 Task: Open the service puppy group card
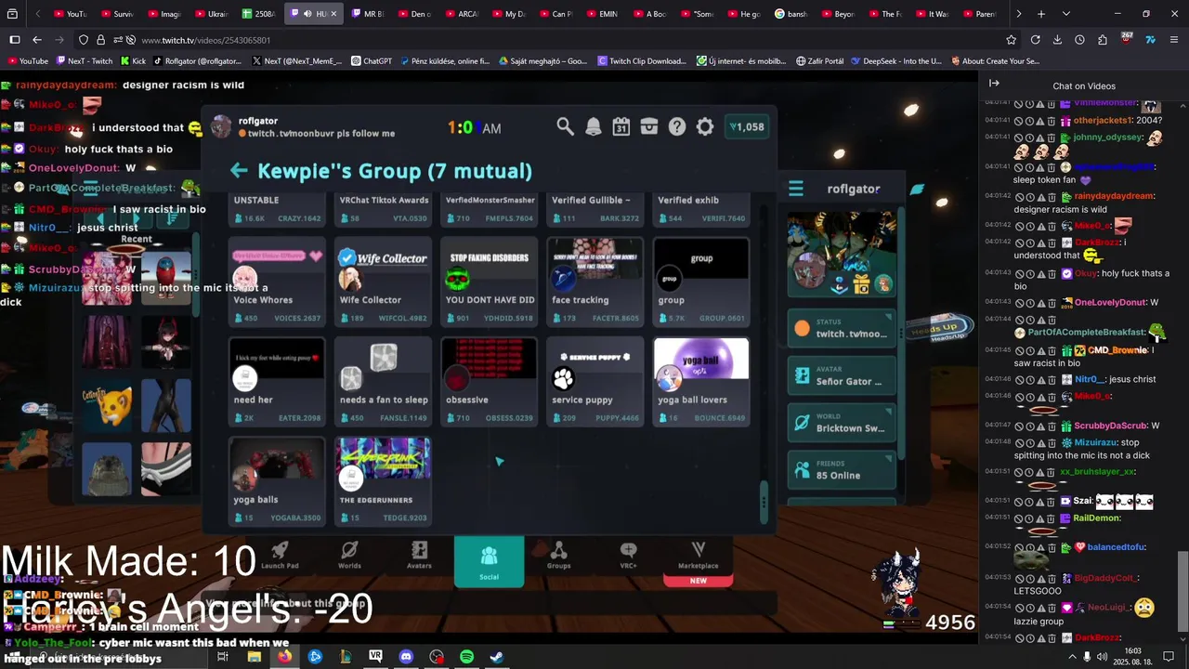coord(595,382)
